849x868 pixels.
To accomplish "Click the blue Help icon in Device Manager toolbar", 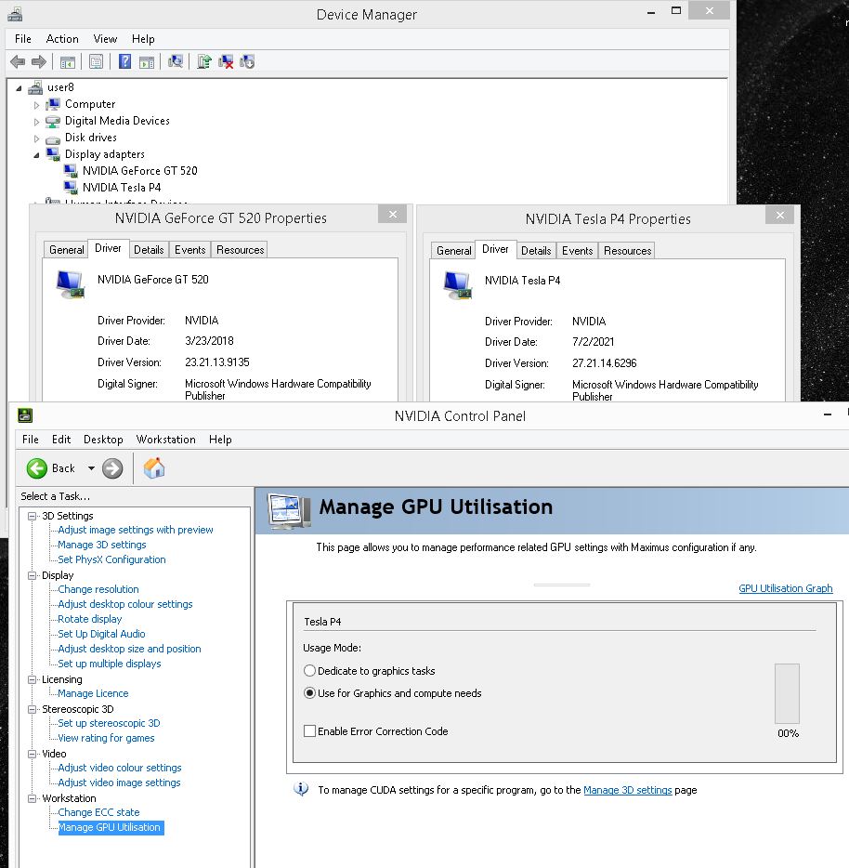I will (124, 62).
